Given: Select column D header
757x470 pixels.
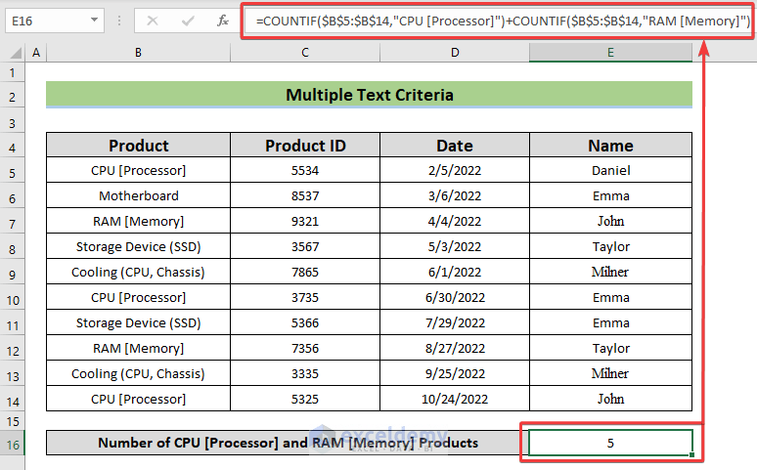Looking at the screenshot, I should click(x=455, y=52).
